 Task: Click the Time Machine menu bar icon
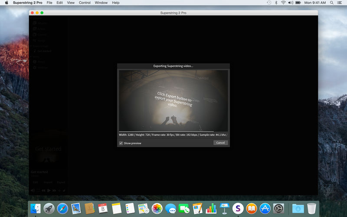pos(269,3)
